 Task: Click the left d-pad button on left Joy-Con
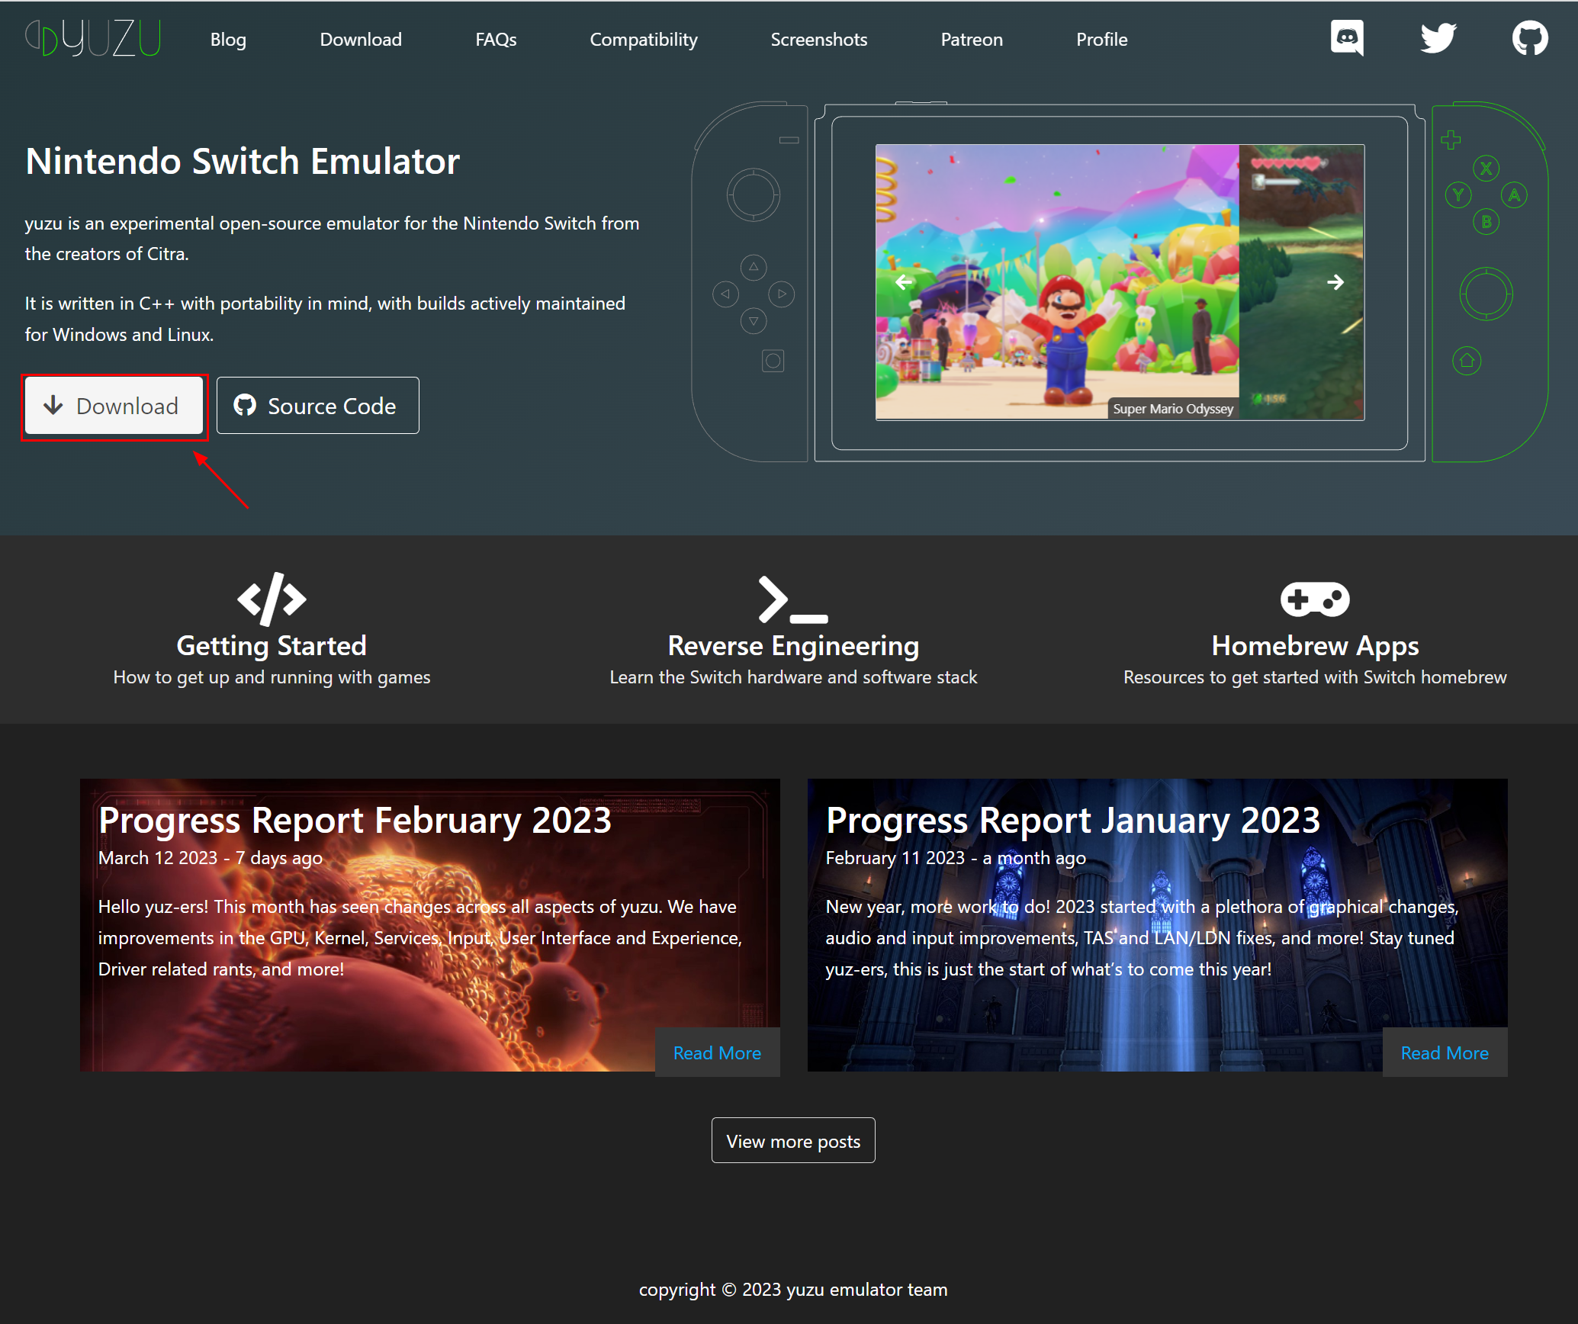(x=725, y=294)
